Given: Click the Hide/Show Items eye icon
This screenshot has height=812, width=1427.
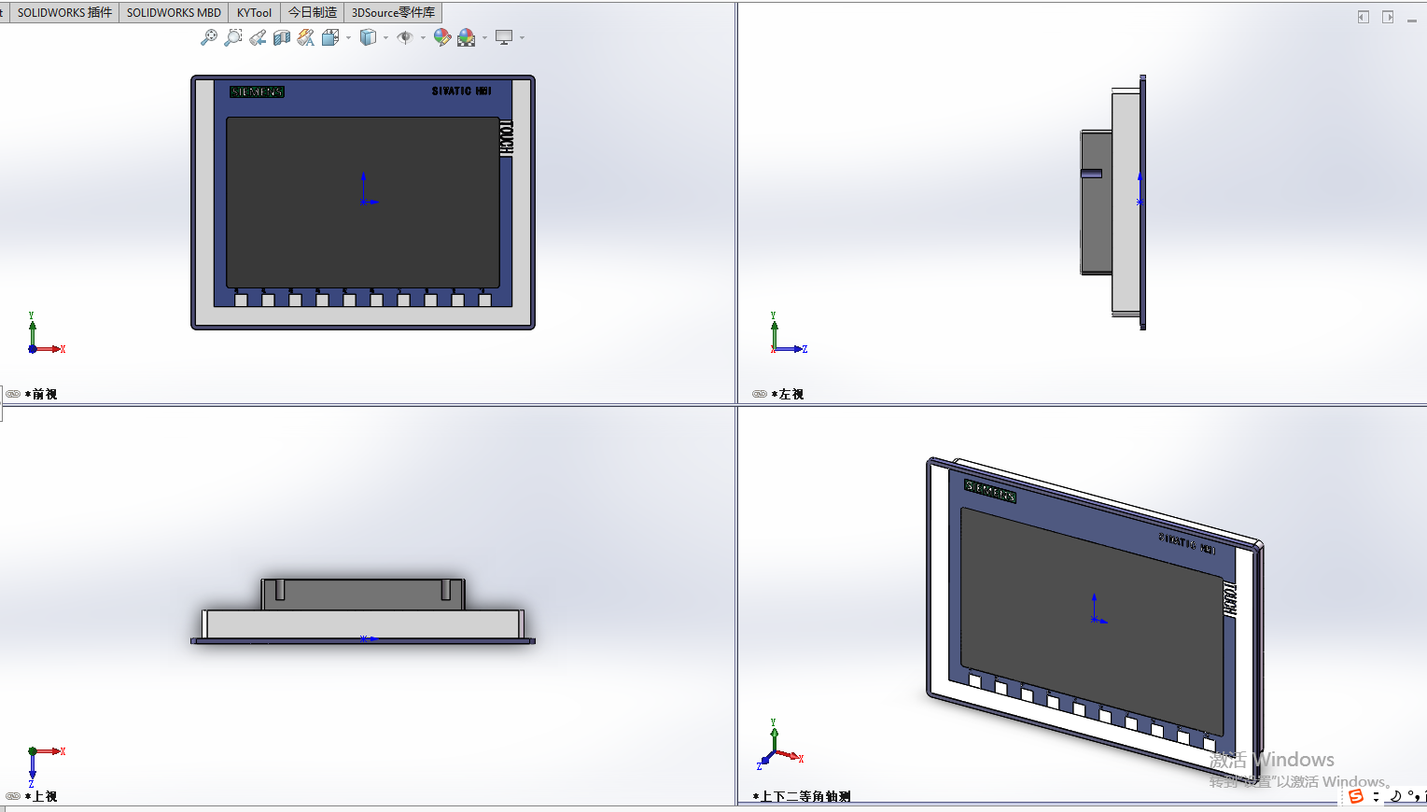Looking at the screenshot, I should coord(405,37).
